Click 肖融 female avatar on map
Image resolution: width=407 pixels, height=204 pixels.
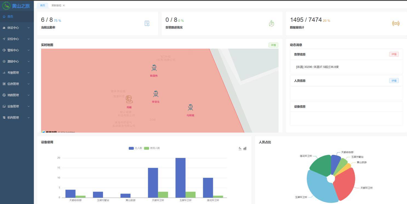point(129,100)
